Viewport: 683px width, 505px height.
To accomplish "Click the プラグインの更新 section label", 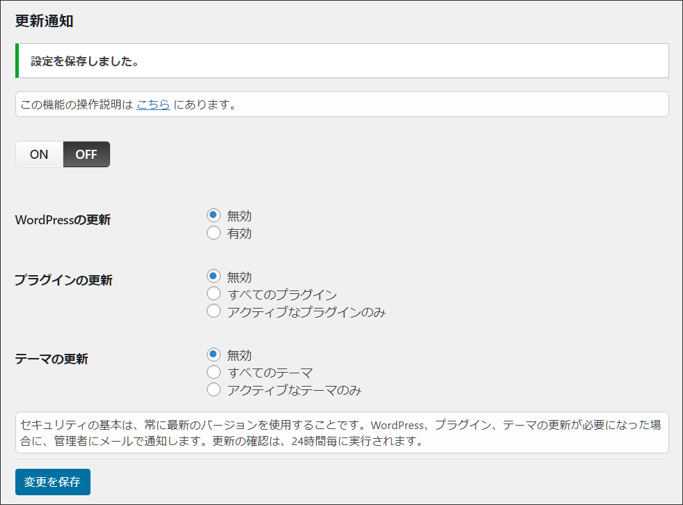I will 63,281.
